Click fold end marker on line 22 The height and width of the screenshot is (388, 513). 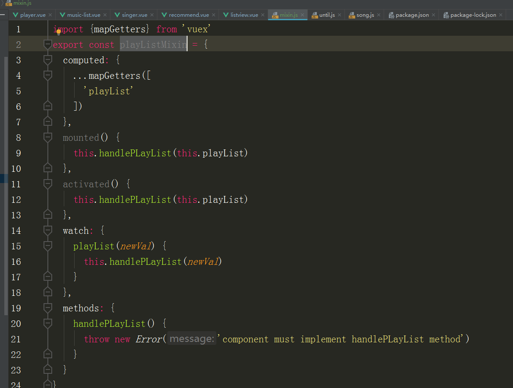tap(48, 354)
